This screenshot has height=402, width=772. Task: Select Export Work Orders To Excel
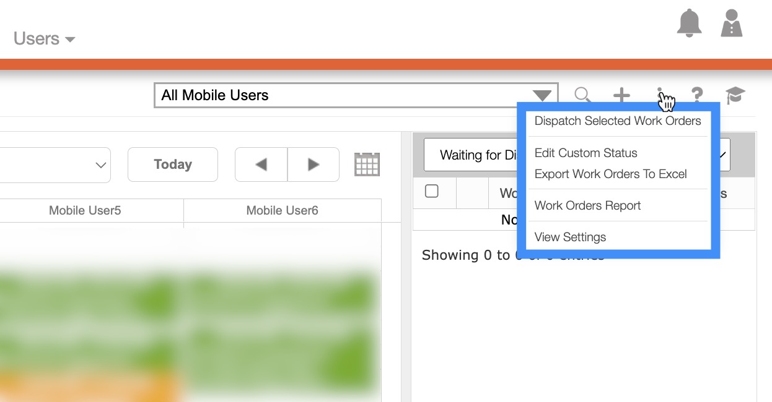[x=610, y=174]
